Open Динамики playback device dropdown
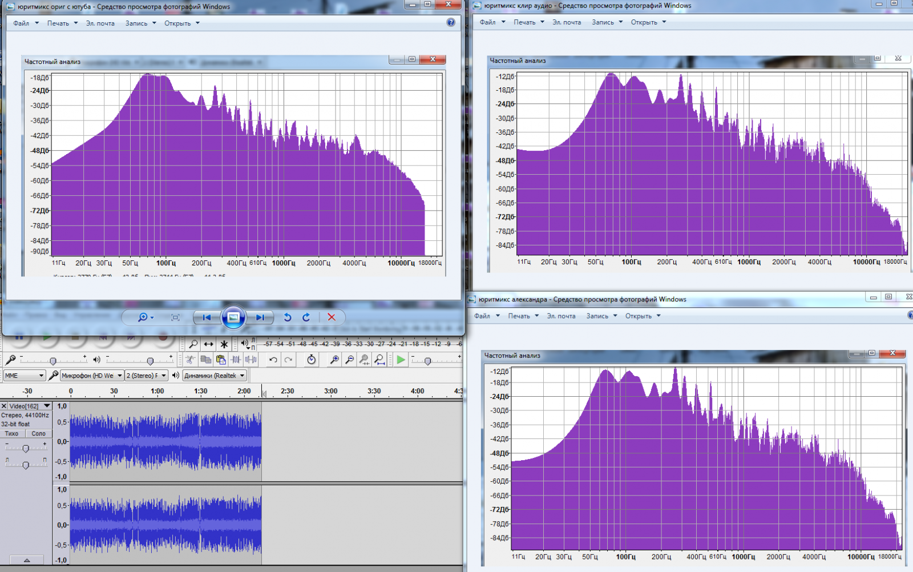 215,376
